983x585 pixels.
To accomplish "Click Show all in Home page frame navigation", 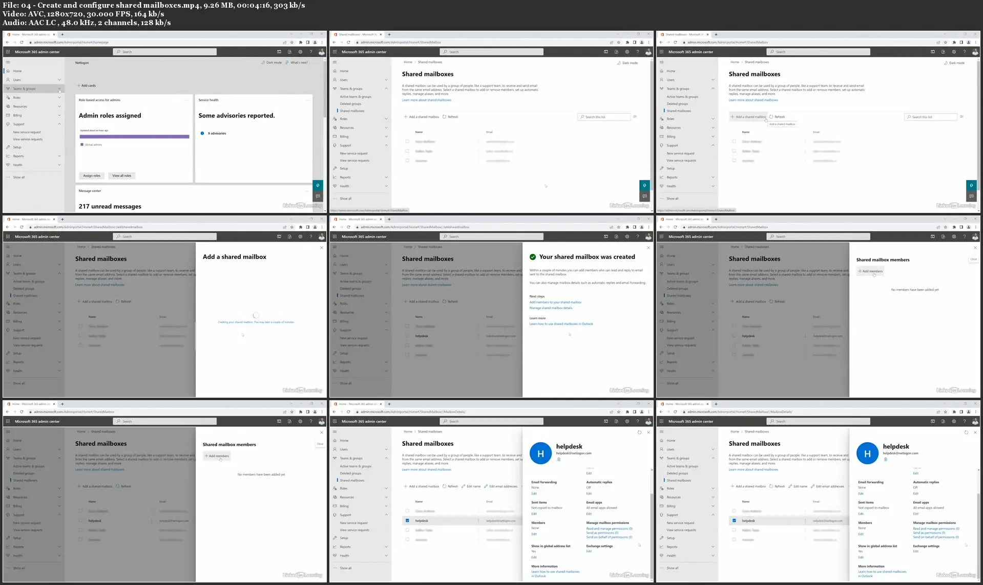I will tap(18, 177).
